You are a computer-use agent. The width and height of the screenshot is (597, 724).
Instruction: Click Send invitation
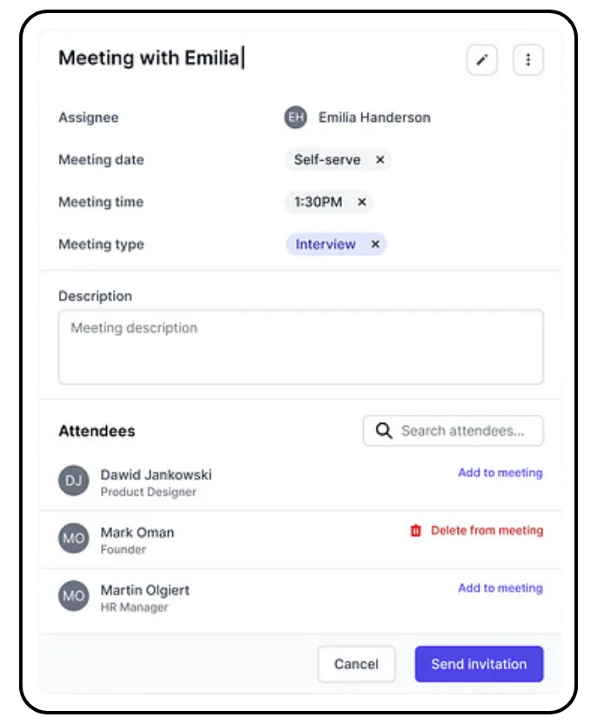click(479, 664)
